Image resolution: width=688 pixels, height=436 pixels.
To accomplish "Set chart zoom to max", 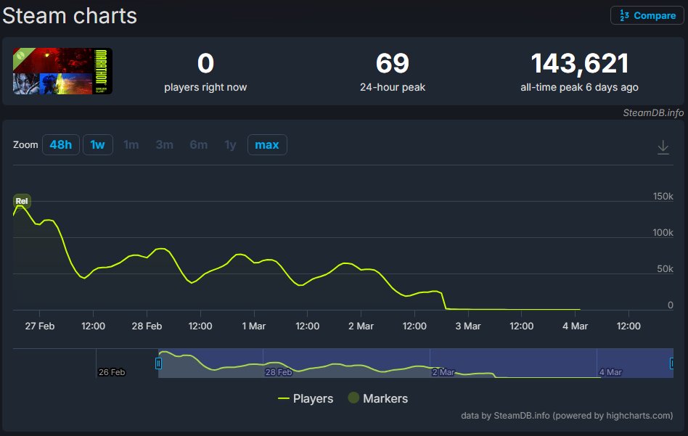I will pos(267,145).
